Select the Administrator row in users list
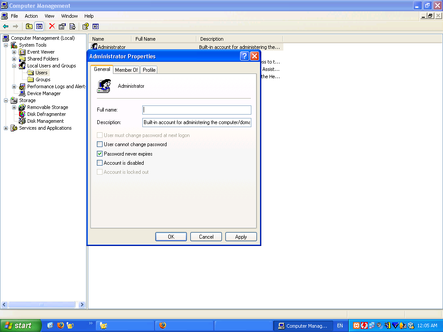443x332 pixels. (x=186, y=47)
